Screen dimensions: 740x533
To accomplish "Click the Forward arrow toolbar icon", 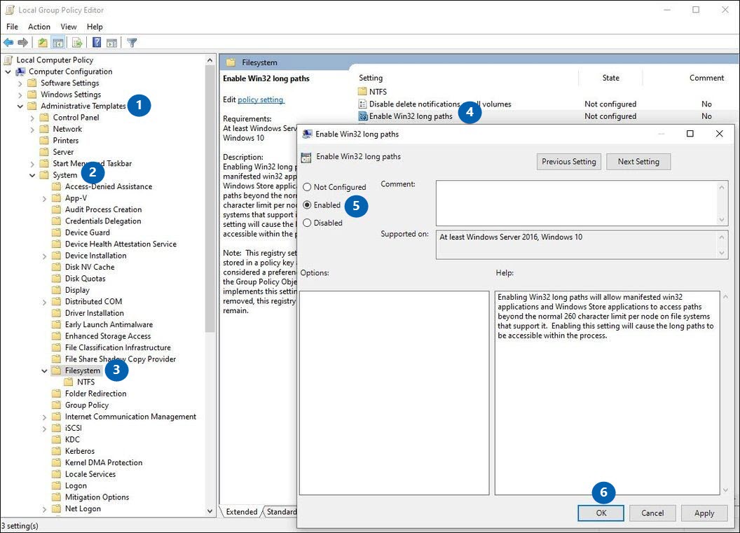I will [22, 43].
